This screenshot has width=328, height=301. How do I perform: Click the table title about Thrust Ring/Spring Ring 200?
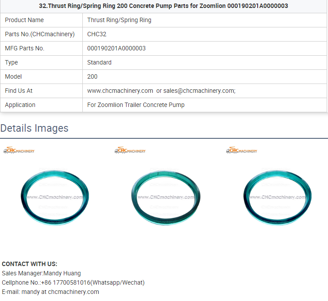pyautogui.click(x=163, y=6)
